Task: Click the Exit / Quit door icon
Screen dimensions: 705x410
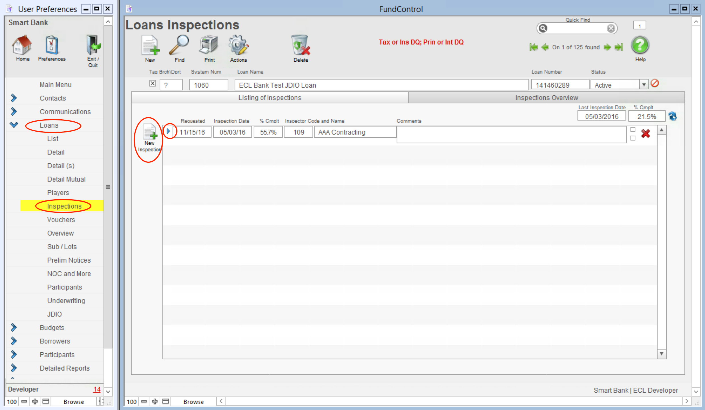Action: (93, 45)
